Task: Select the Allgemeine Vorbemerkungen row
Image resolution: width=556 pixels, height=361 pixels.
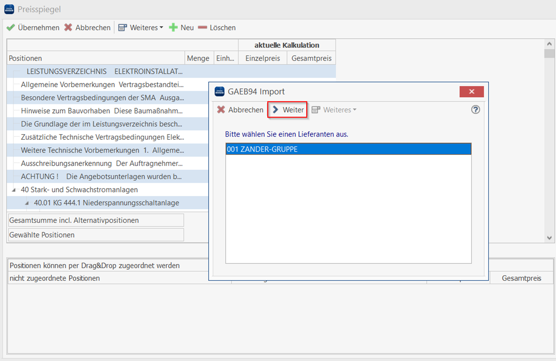Action: tap(102, 84)
